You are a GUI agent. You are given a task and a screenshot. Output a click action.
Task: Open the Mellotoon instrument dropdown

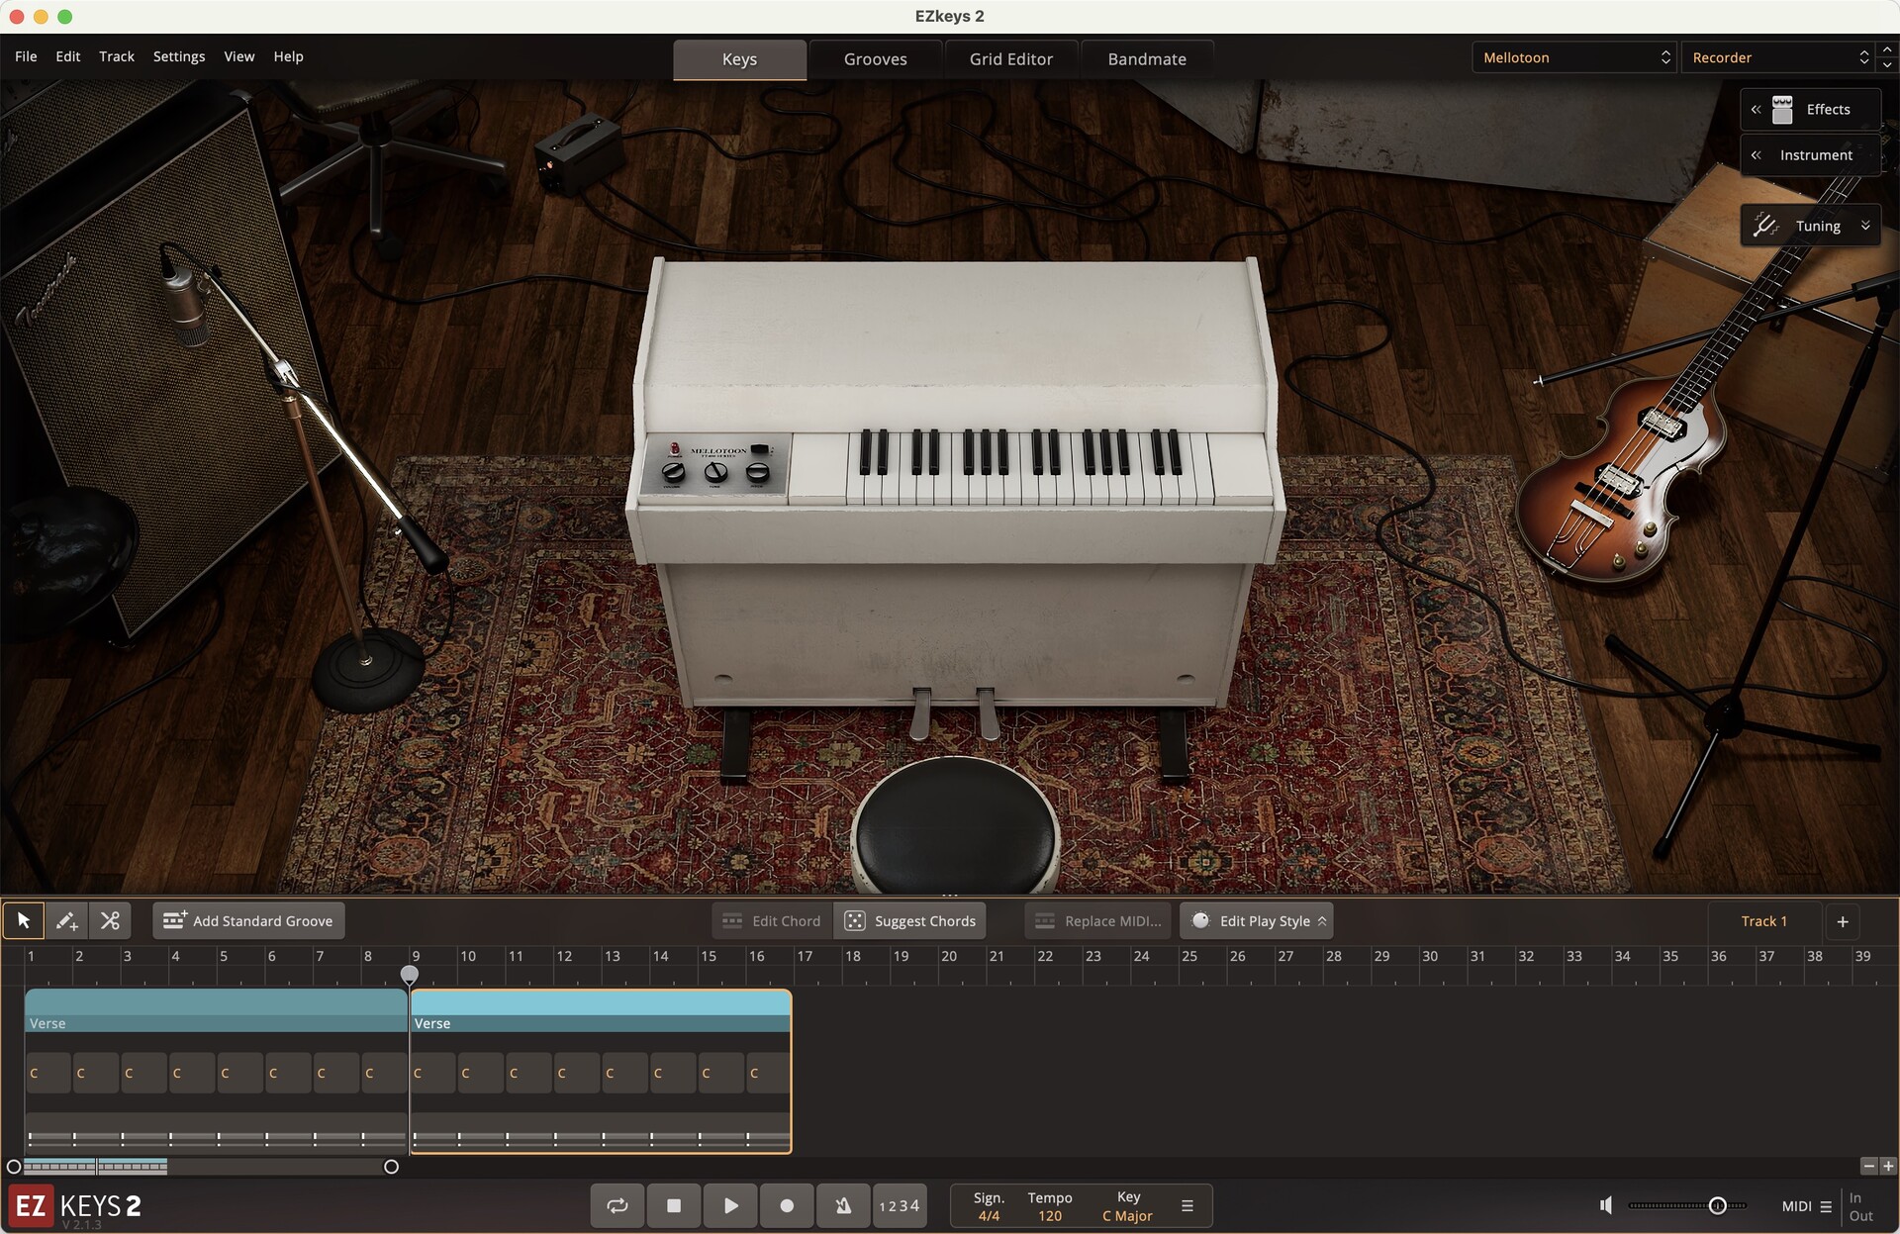click(x=1574, y=57)
